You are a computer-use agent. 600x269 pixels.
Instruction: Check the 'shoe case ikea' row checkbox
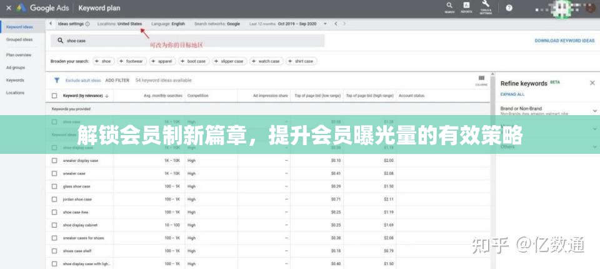click(x=54, y=212)
